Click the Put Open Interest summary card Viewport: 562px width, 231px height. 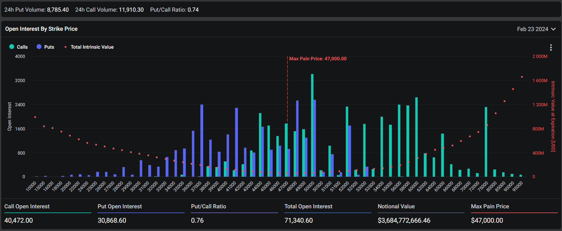[141, 214]
